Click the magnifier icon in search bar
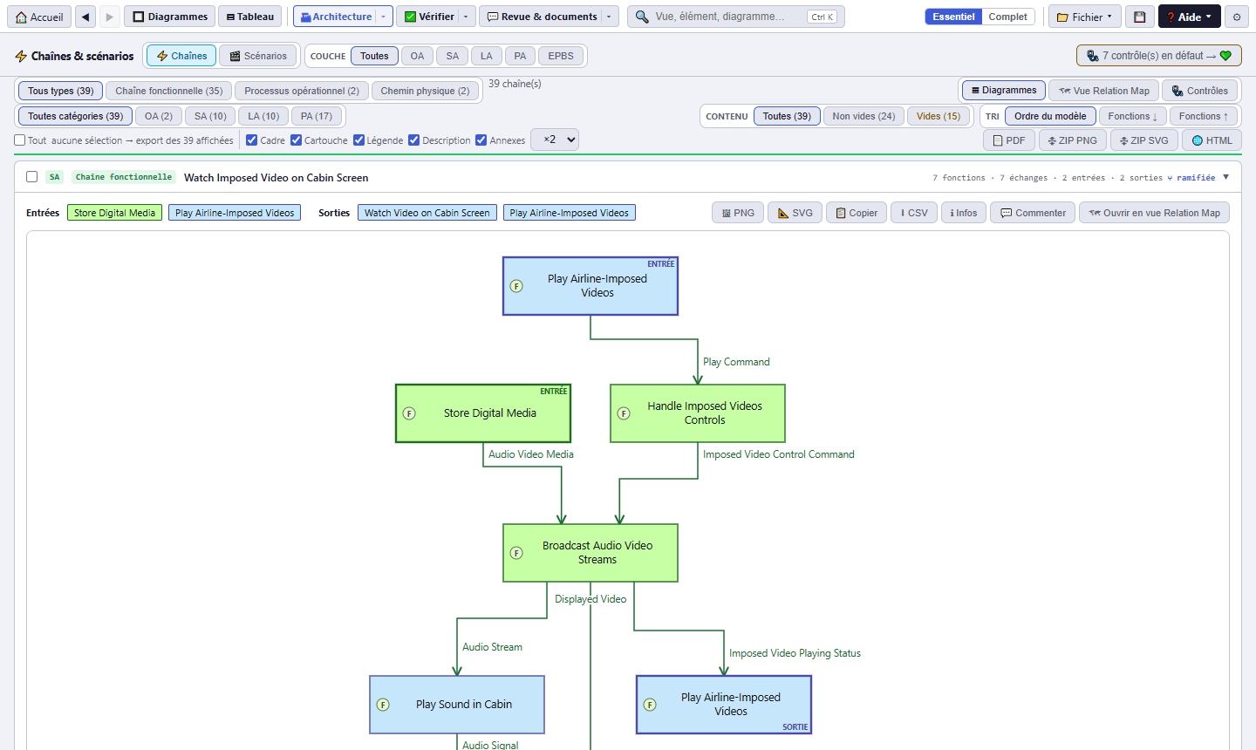This screenshot has width=1256, height=750. tap(642, 17)
